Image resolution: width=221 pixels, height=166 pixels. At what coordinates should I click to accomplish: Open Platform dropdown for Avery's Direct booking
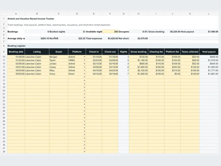coord(84,74)
